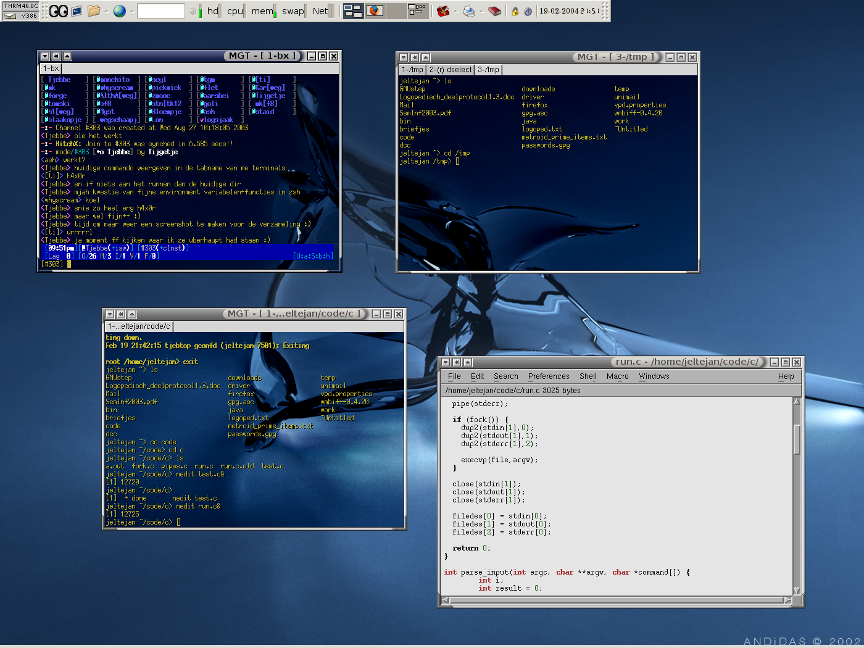This screenshot has width=864, height=648.
Task: Click the editor's horizontal scrollbar left arrow
Action: click(x=446, y=600)
